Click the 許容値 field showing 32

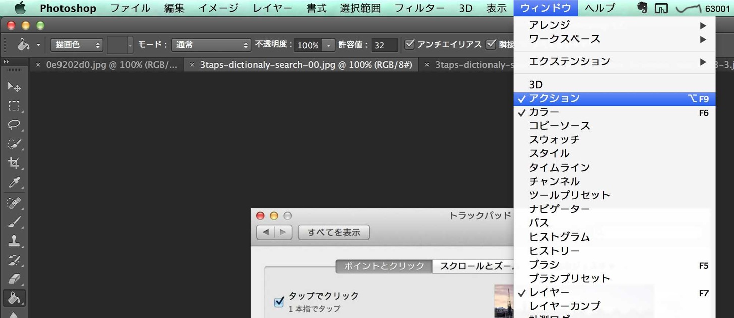(x=385, y=45)
